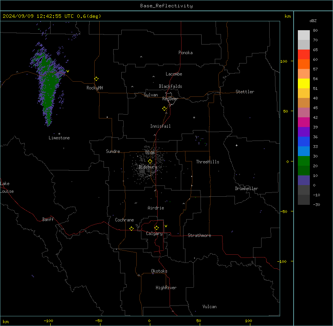Click the Stettler city label
The image size is (333, 326).
(245, 92)
